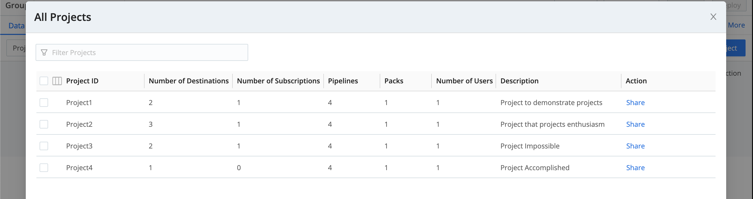Click the All Projects dialog title
This screenshot has width=753, height=199.
point(62,17)
